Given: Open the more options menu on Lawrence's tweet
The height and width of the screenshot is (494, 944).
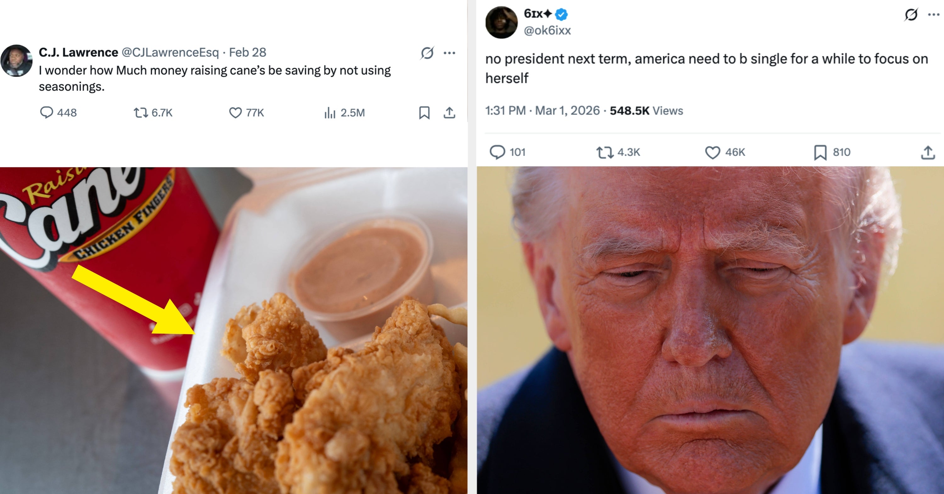Looking at the screenshot, I should tap(450, 53).
